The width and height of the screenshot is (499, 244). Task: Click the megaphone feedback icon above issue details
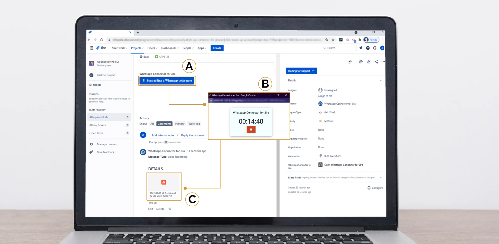(x=350, y=62)
